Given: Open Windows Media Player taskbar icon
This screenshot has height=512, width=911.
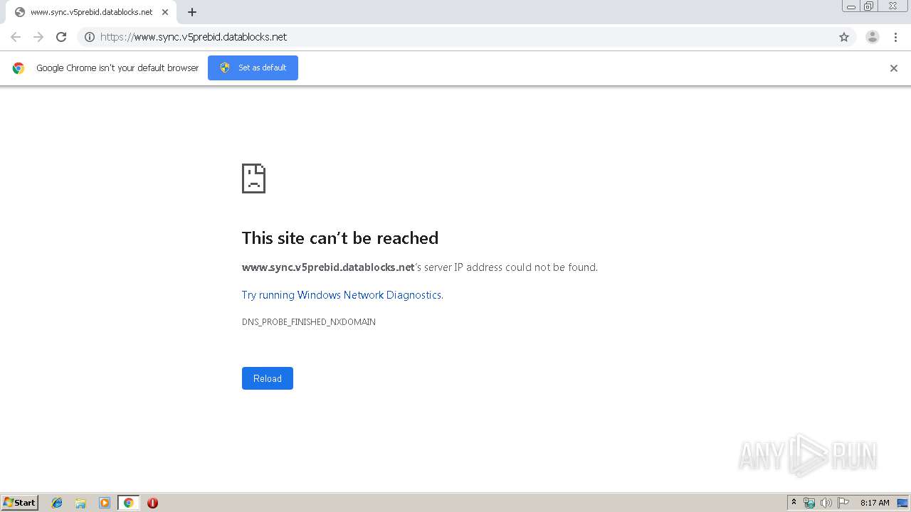Looking at the screenshot, I should click(105, 503).
